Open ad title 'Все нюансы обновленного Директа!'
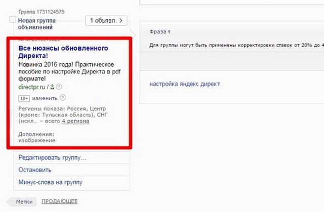This screenshot has width=324, height=212. tap(63, 52)
